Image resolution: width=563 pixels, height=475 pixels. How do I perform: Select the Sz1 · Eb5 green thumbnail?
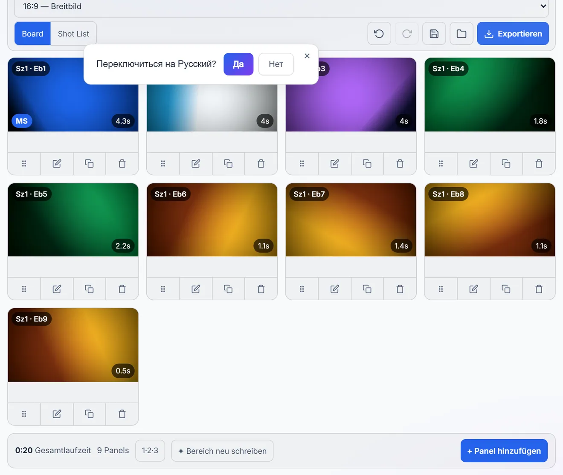click(73, 220)
